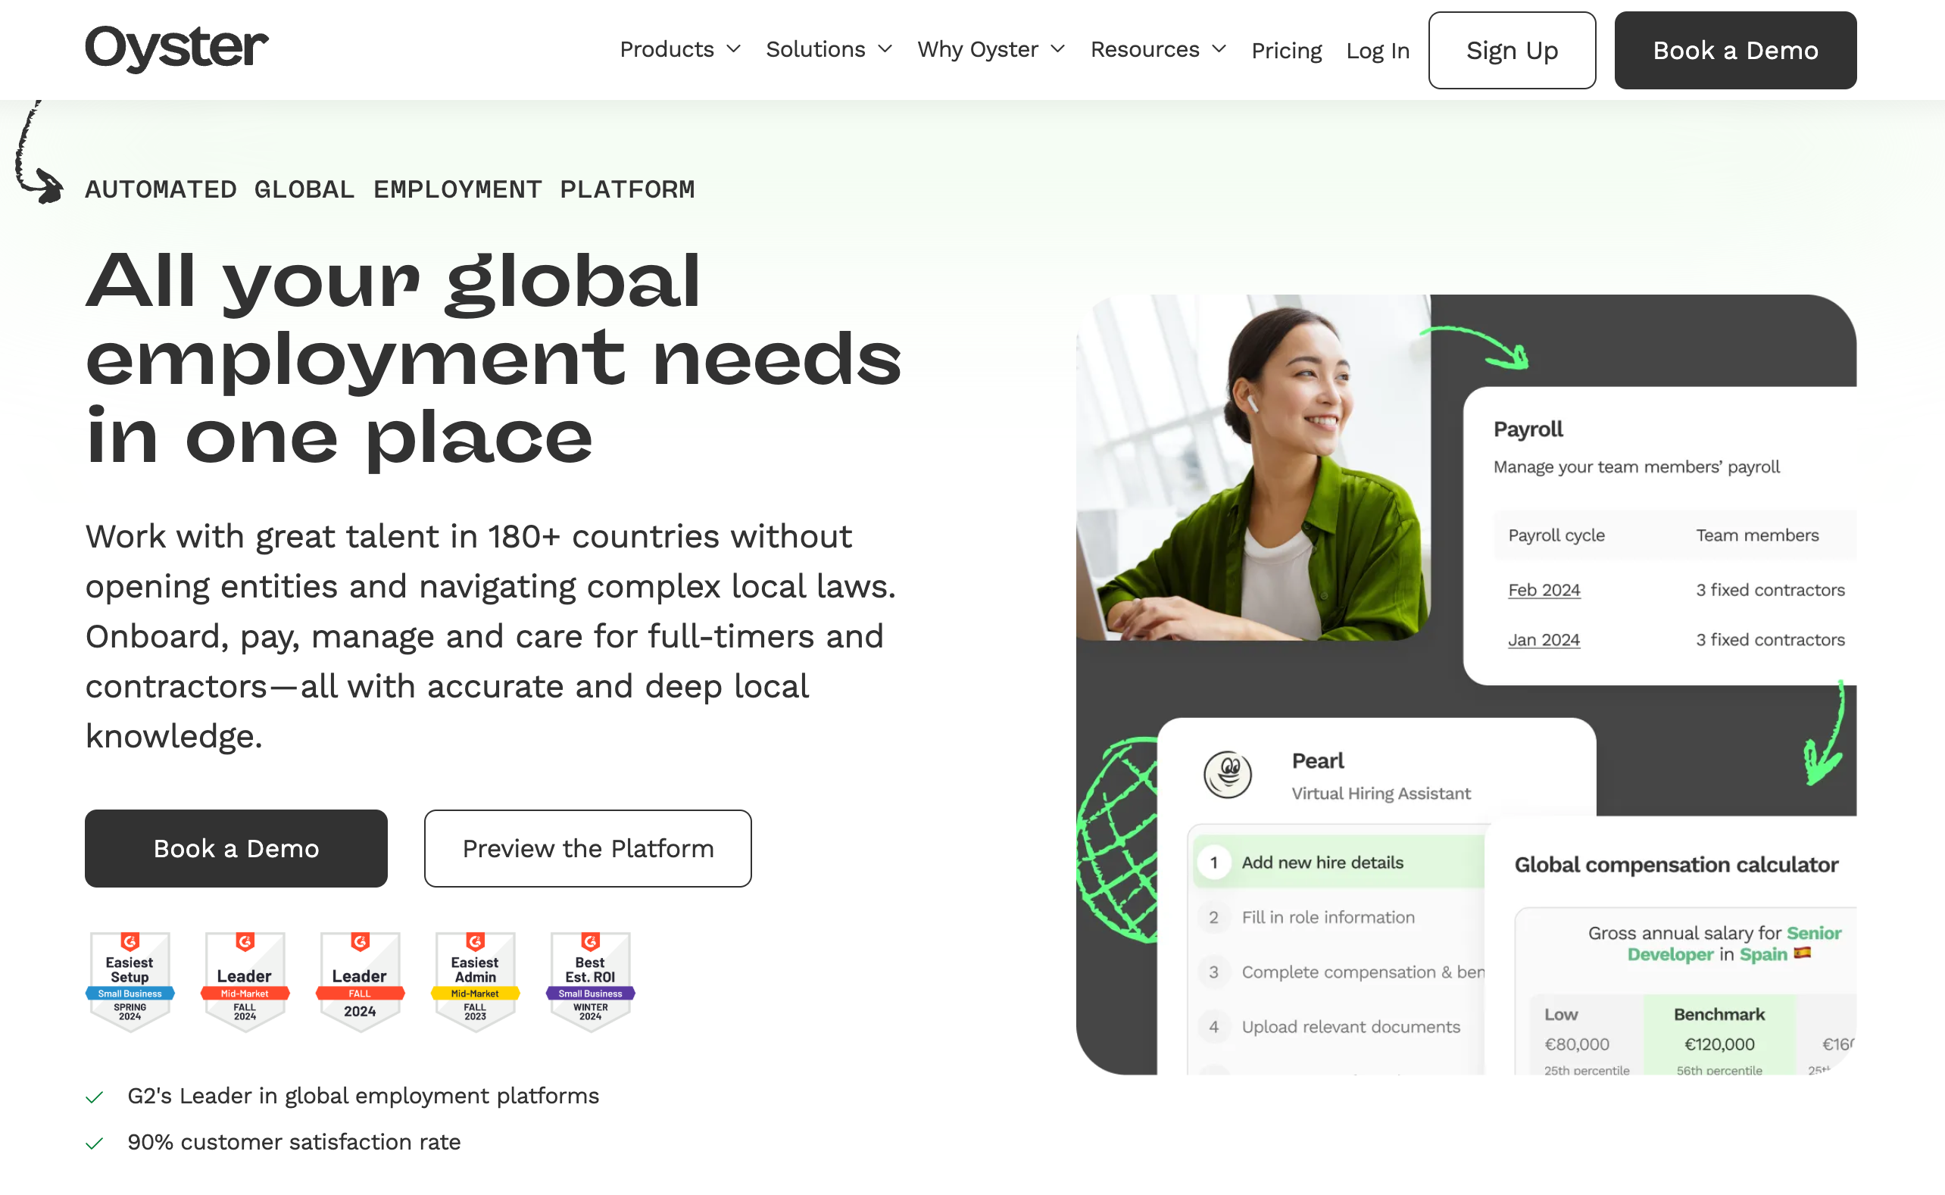Click Preview the Platform button
The width and height of the screenshot is (1945, 1195).
click(x=587, y=848)
